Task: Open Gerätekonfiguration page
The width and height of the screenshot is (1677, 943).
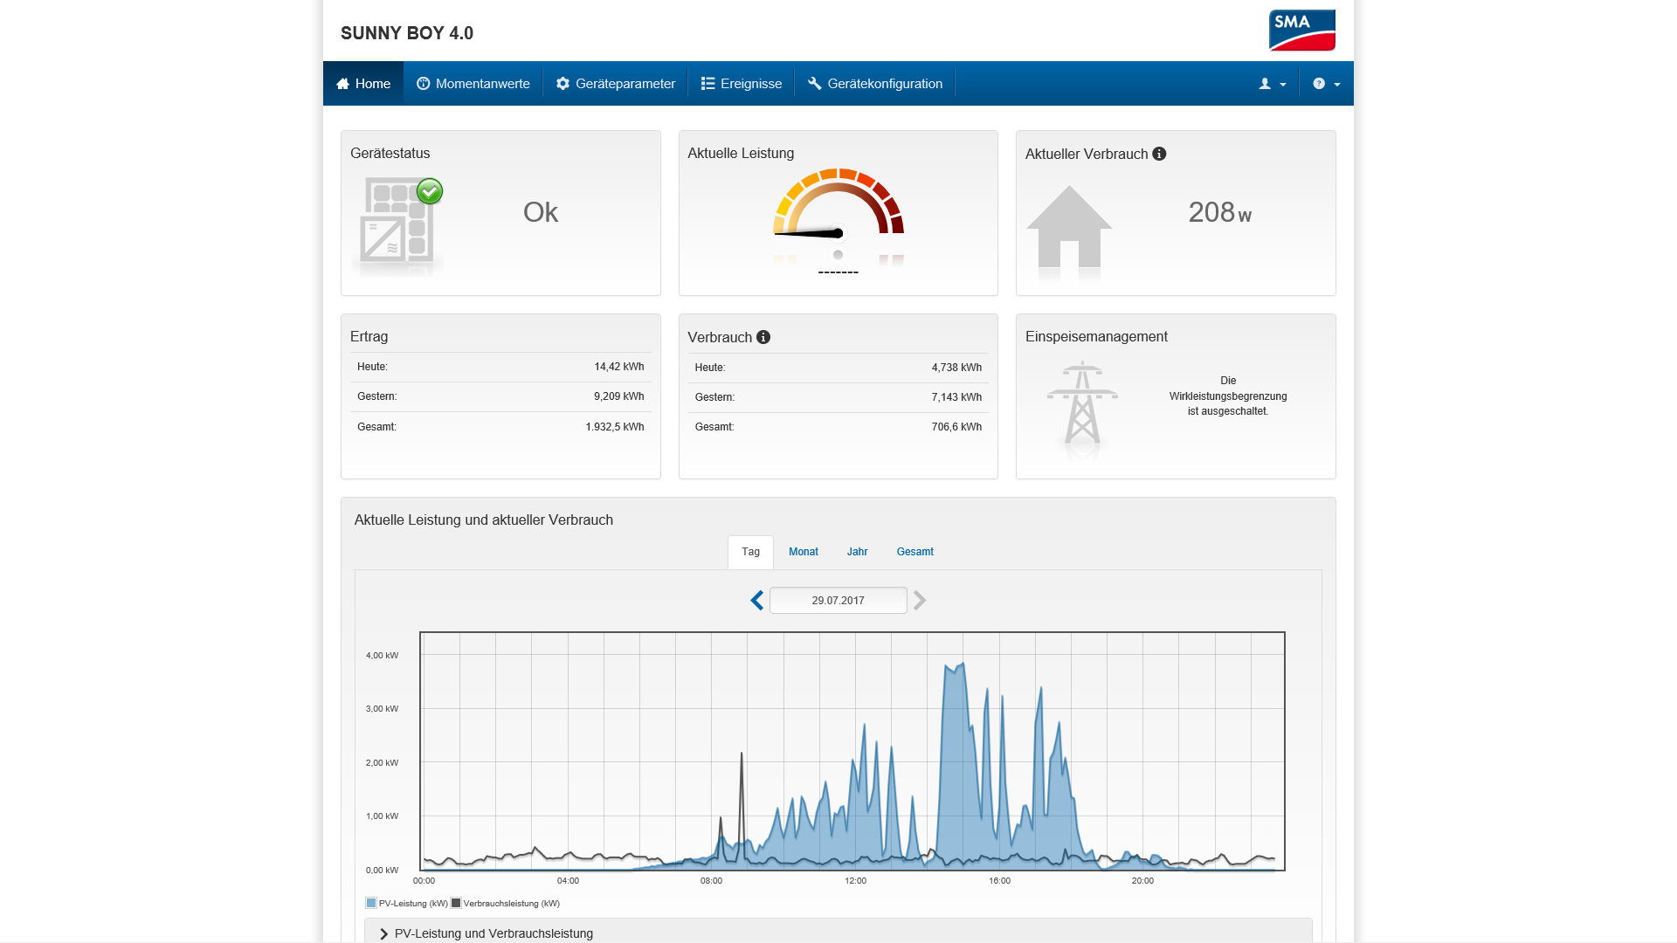Action: tap(875, 84)
